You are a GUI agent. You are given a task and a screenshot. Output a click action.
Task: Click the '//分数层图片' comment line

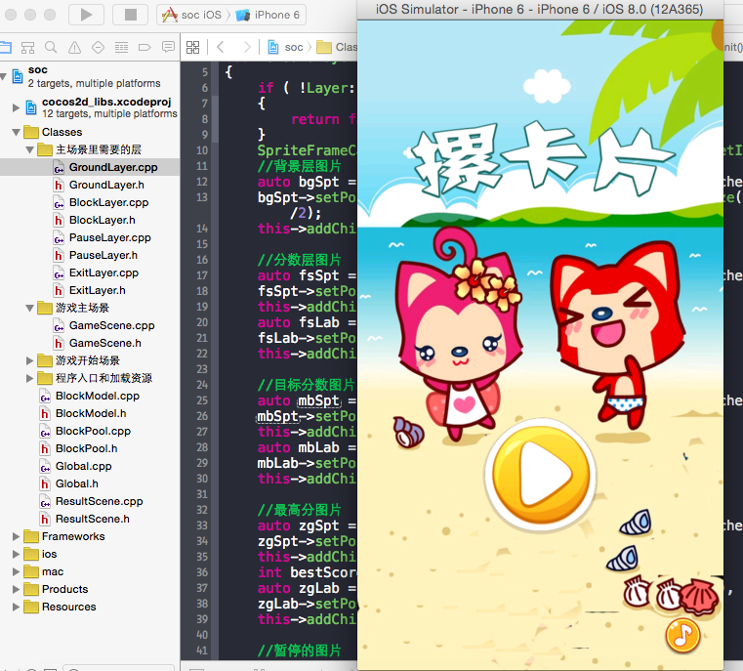tap(300, 260)
